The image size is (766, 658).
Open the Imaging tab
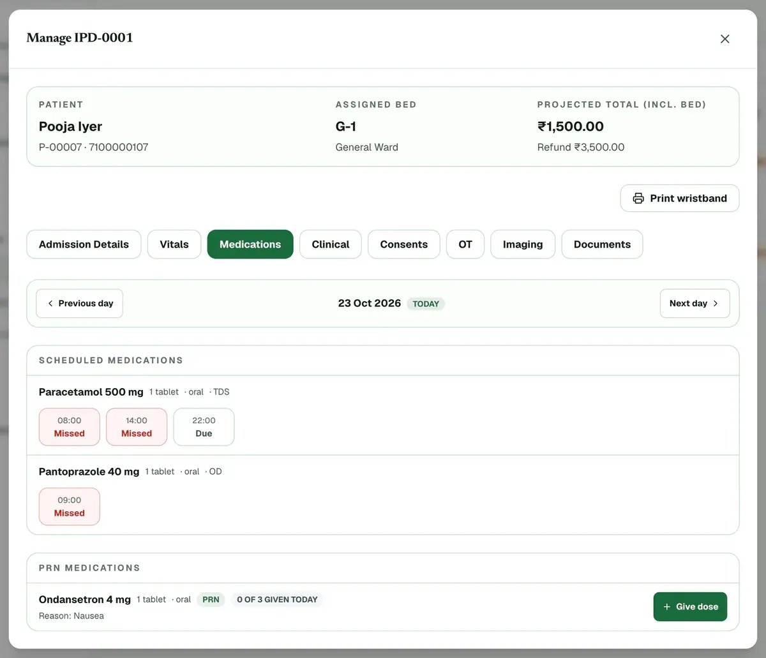pyautogui.click(x=523, y=244)
